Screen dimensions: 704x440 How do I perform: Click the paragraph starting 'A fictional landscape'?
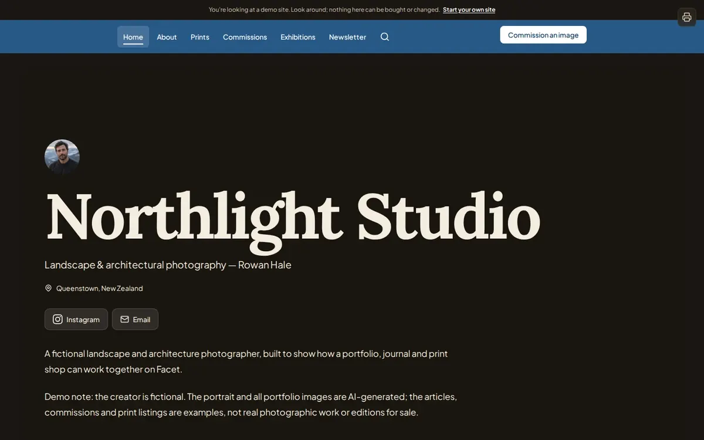[246, 361]
